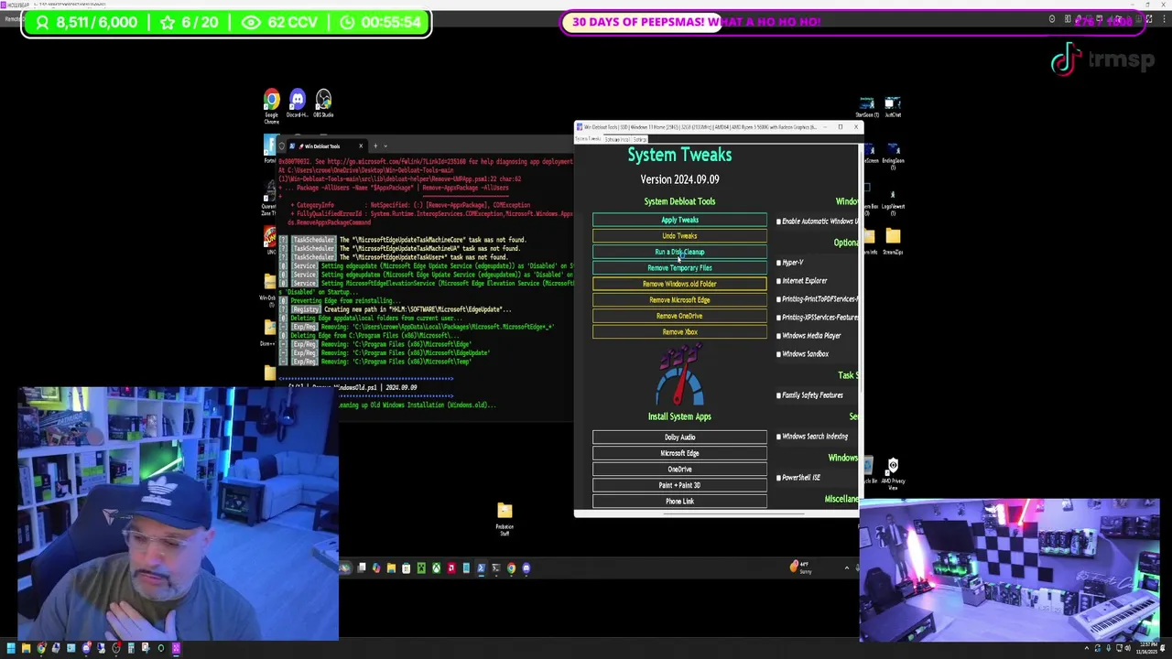Open Microsoft Store from the taskbar
This screenshot has width=1172, height=659.
pyautogui.click(x=406, y=568)
